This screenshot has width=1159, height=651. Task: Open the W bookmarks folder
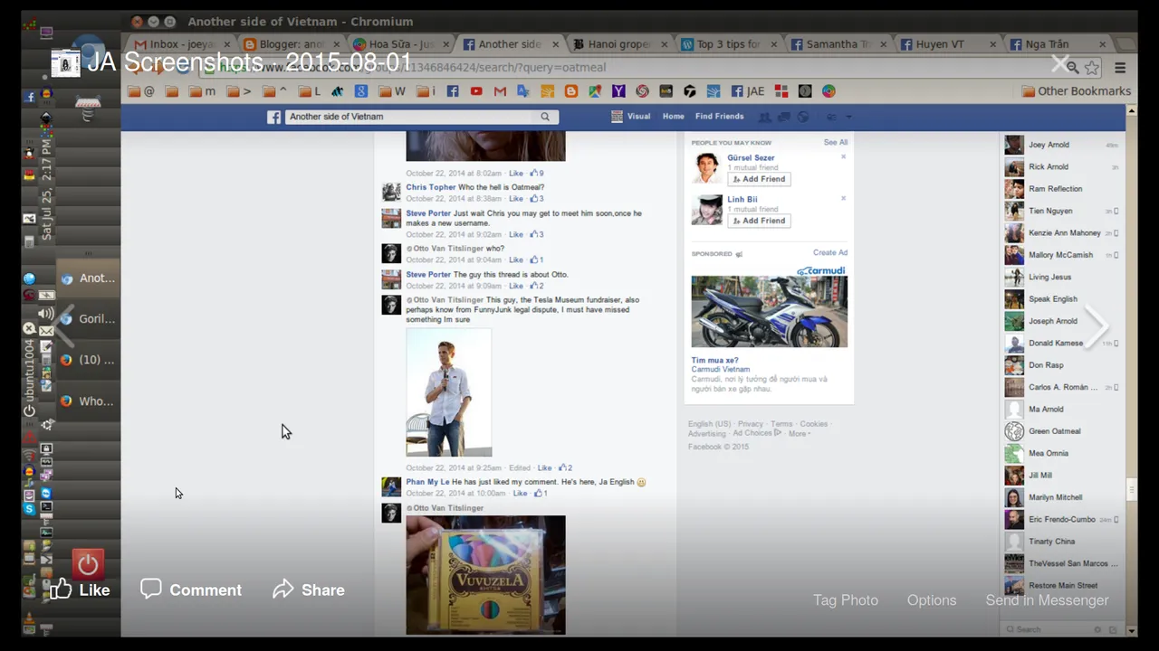[x=391, y=91]
